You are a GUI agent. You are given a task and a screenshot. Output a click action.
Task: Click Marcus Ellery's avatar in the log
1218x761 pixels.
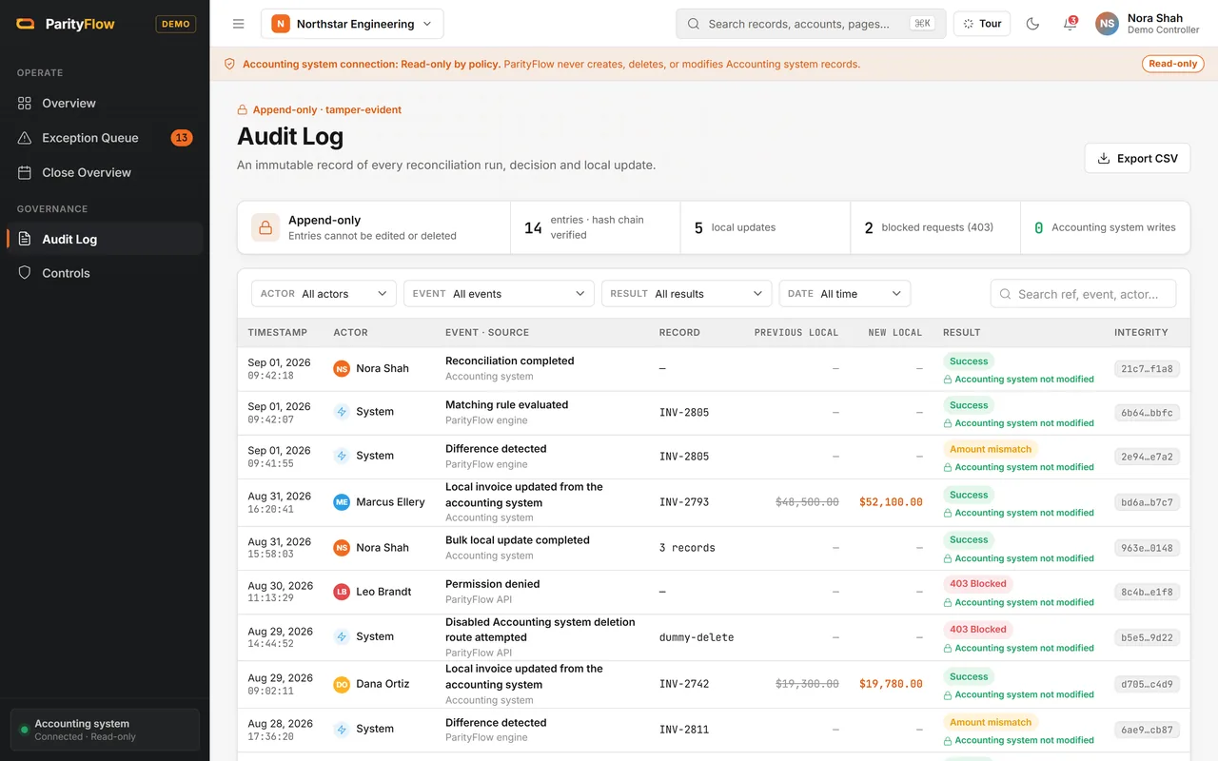click(342, 502)
